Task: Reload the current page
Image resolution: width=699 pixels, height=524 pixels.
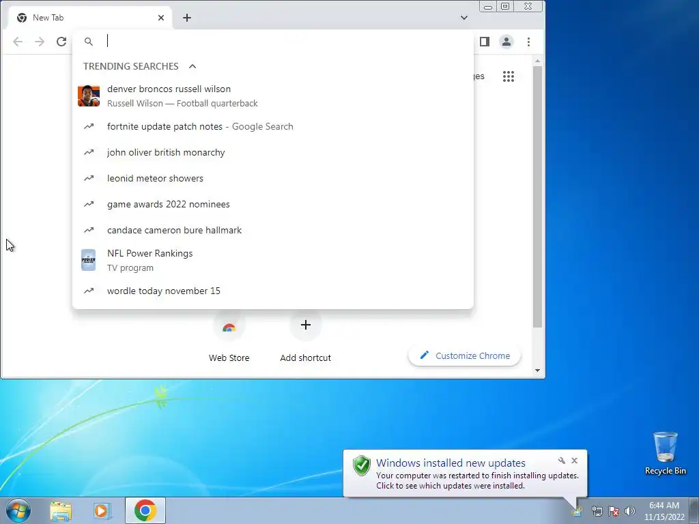Action: tap(61, 42)
